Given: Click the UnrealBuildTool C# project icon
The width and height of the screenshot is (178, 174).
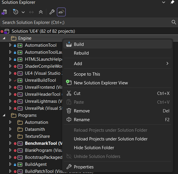Looking at the screenshot, I should coord(20,81).
